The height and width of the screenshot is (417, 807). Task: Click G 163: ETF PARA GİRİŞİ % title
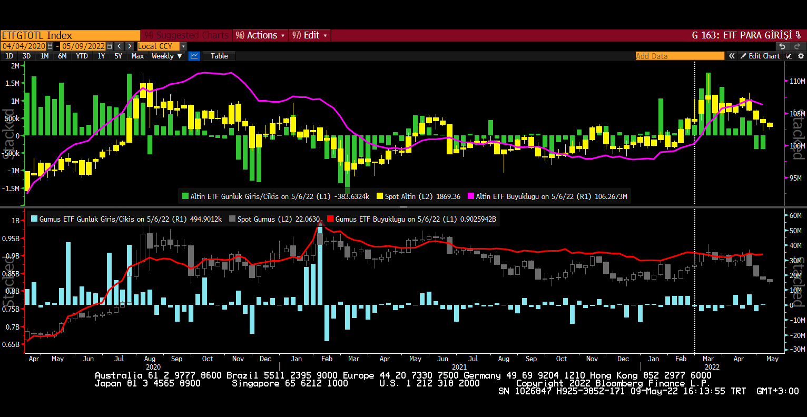[746, 35]
